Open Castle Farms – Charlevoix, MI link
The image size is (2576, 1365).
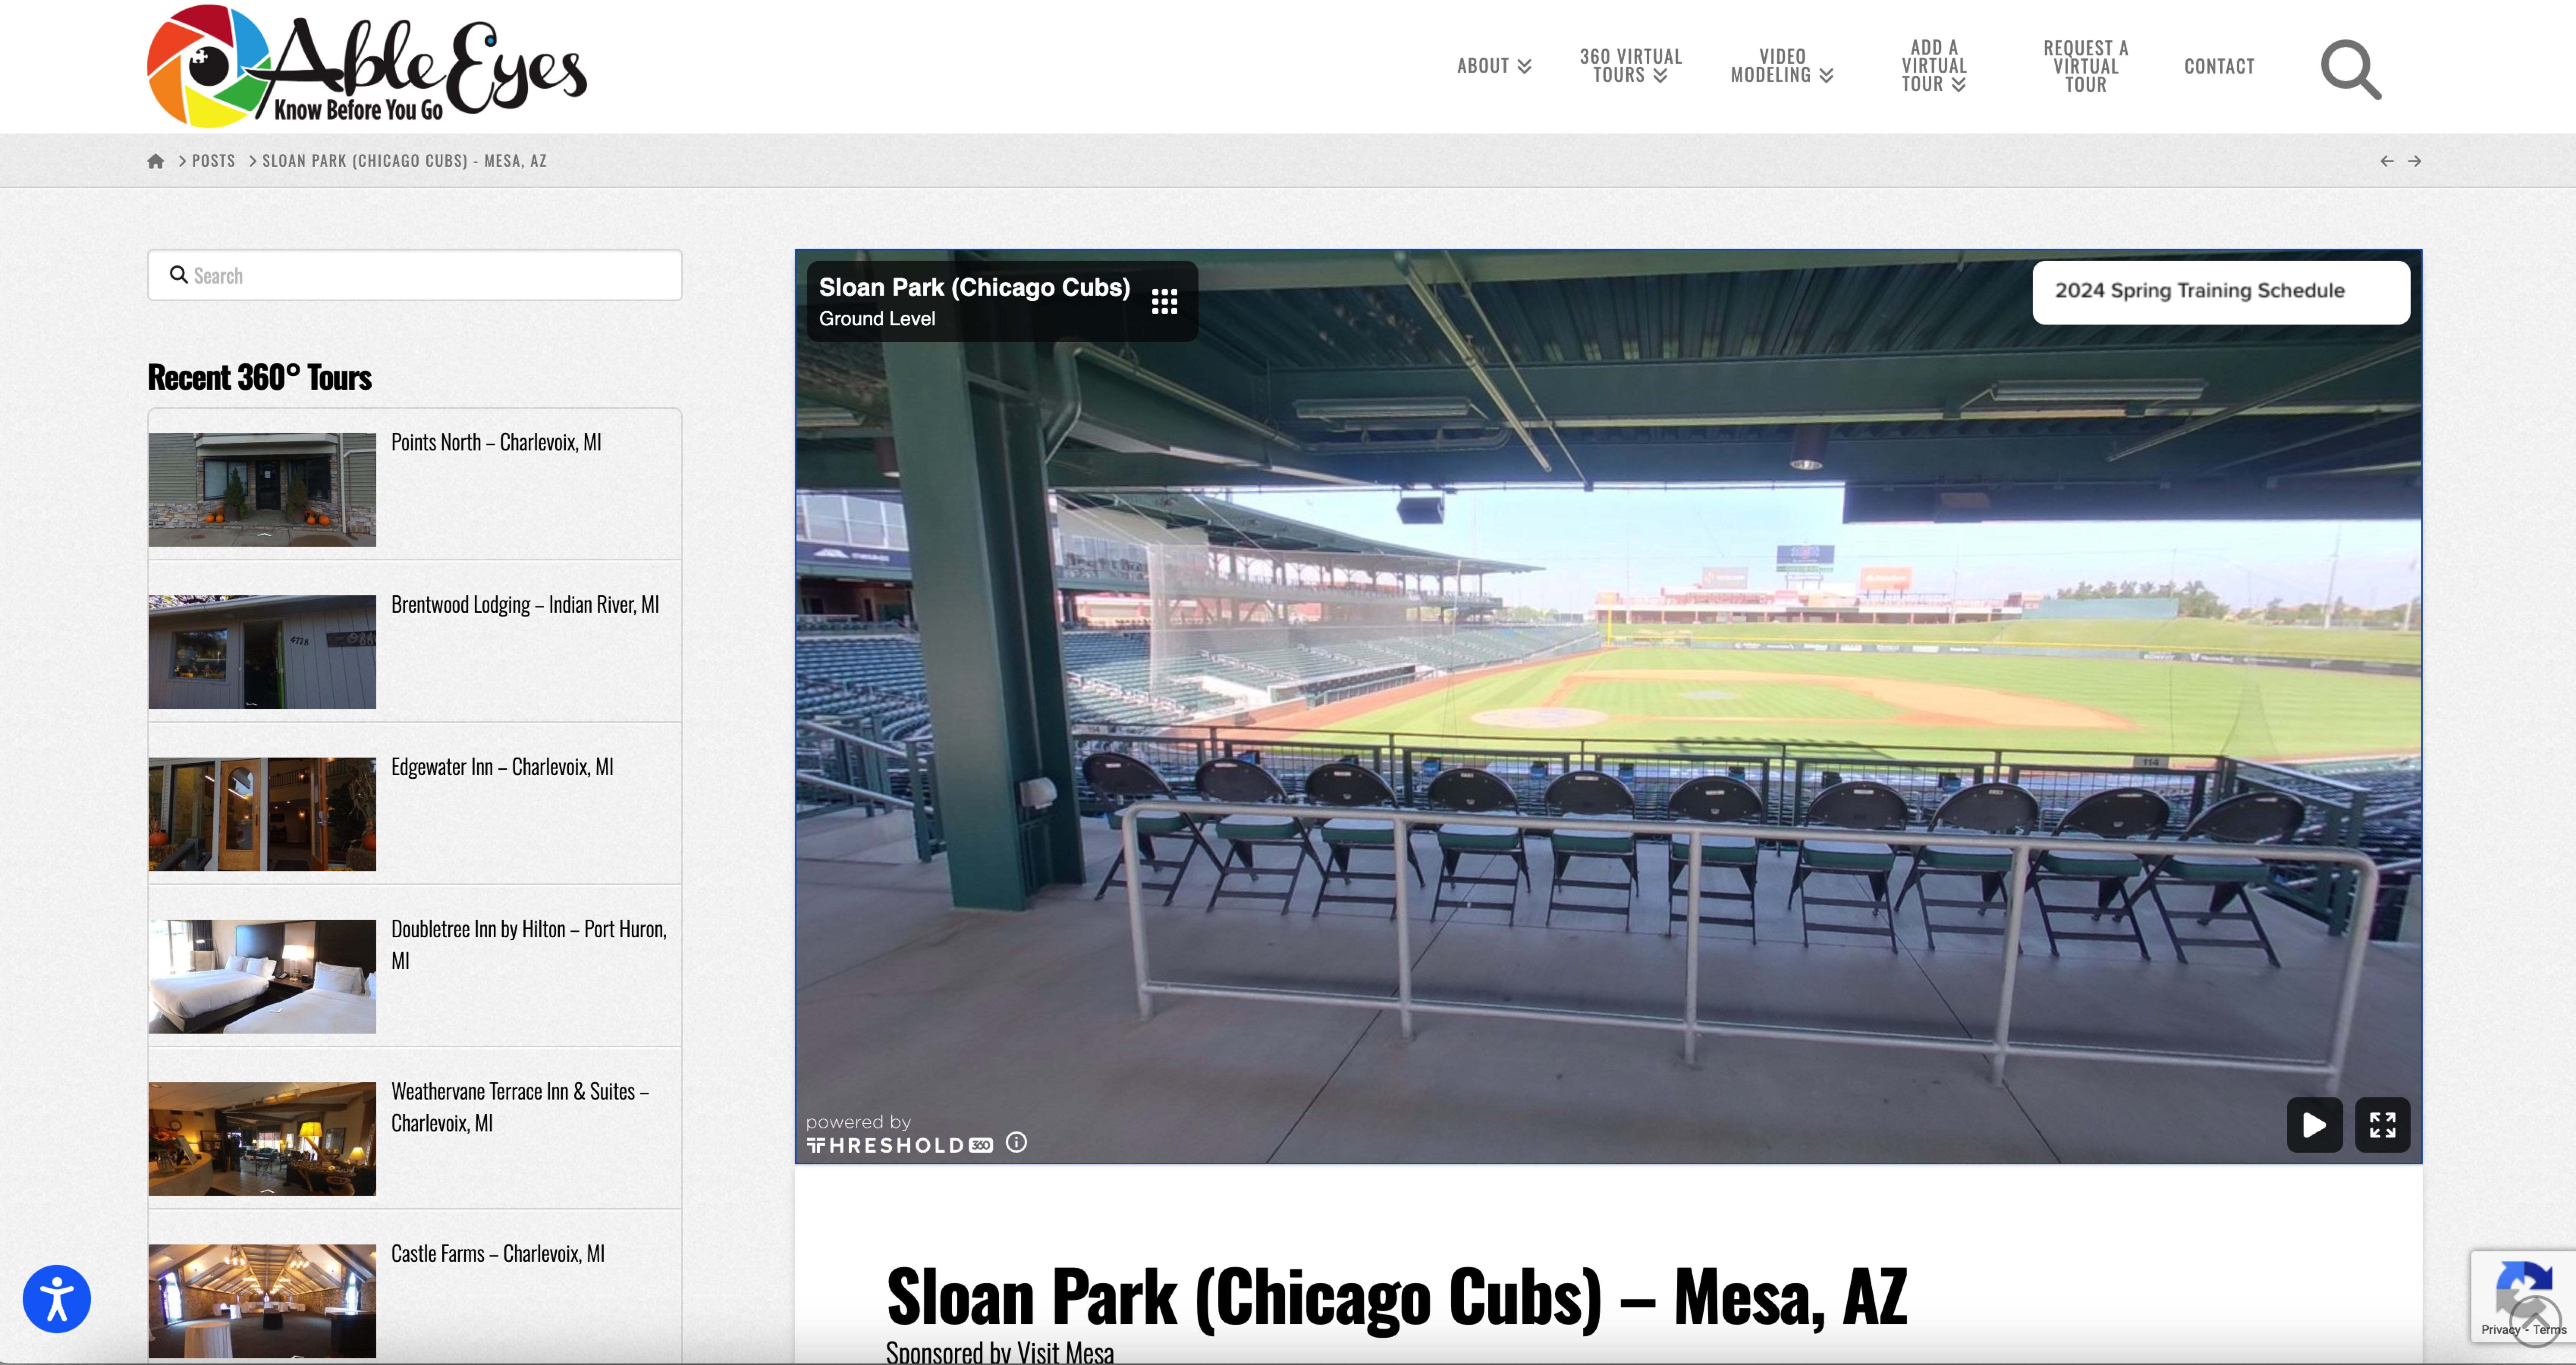(498, 1254)
